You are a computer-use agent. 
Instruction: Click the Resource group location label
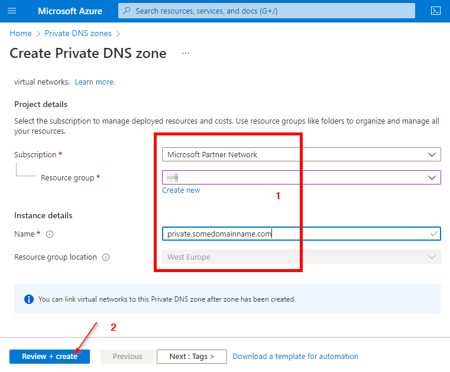click(56, 257)
